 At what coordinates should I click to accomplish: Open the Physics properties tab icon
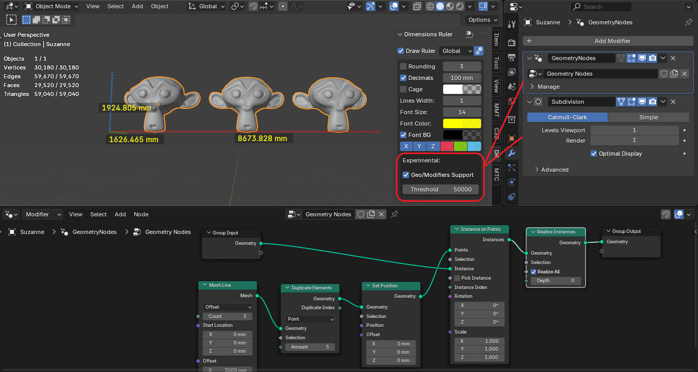[x=512, y=182]
